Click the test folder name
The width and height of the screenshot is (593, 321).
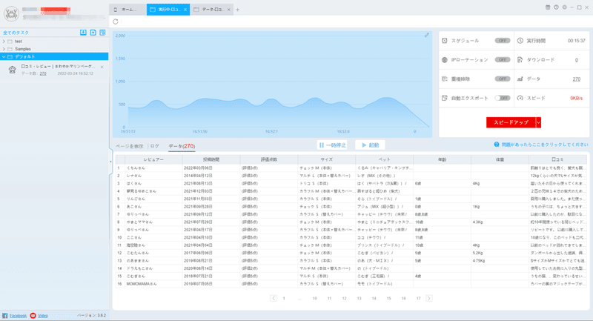(19, 42)
